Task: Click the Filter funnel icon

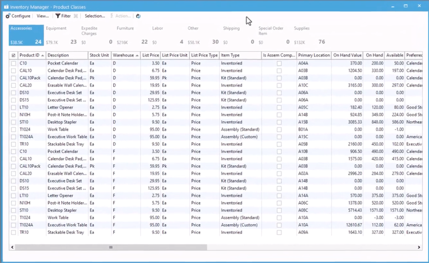Action: pos(58,16)
